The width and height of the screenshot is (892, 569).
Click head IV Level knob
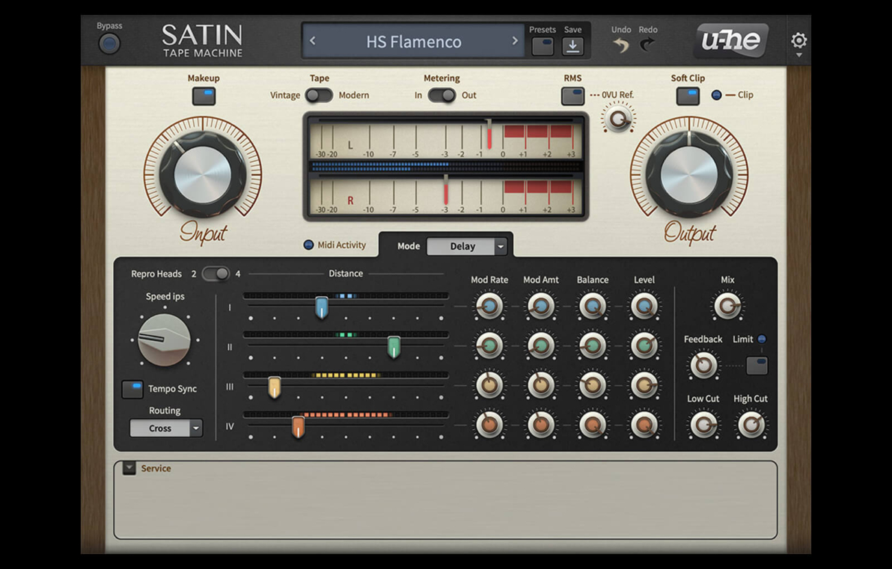point(644,426)
